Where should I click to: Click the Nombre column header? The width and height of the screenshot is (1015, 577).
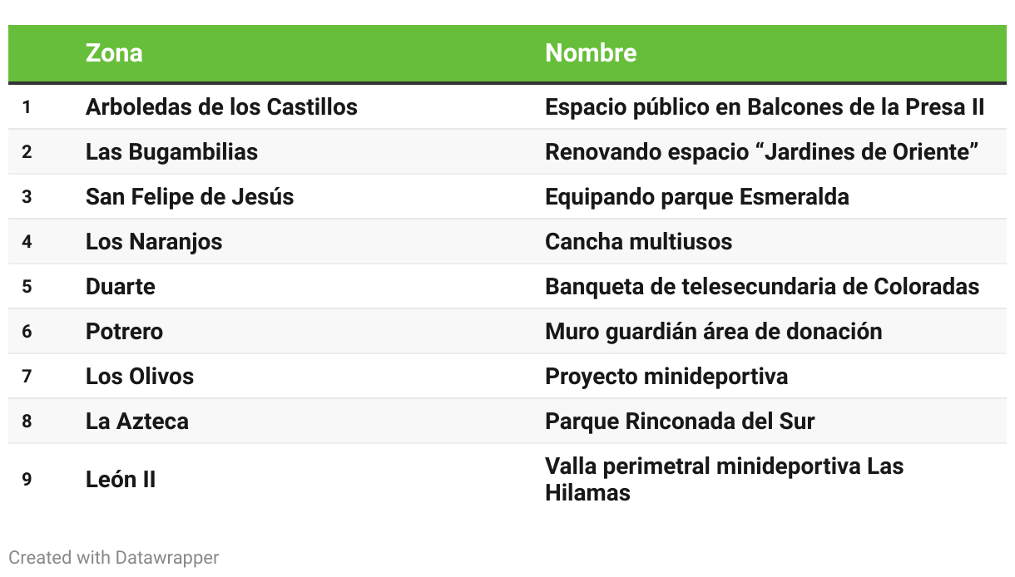(x=591, y=53)
